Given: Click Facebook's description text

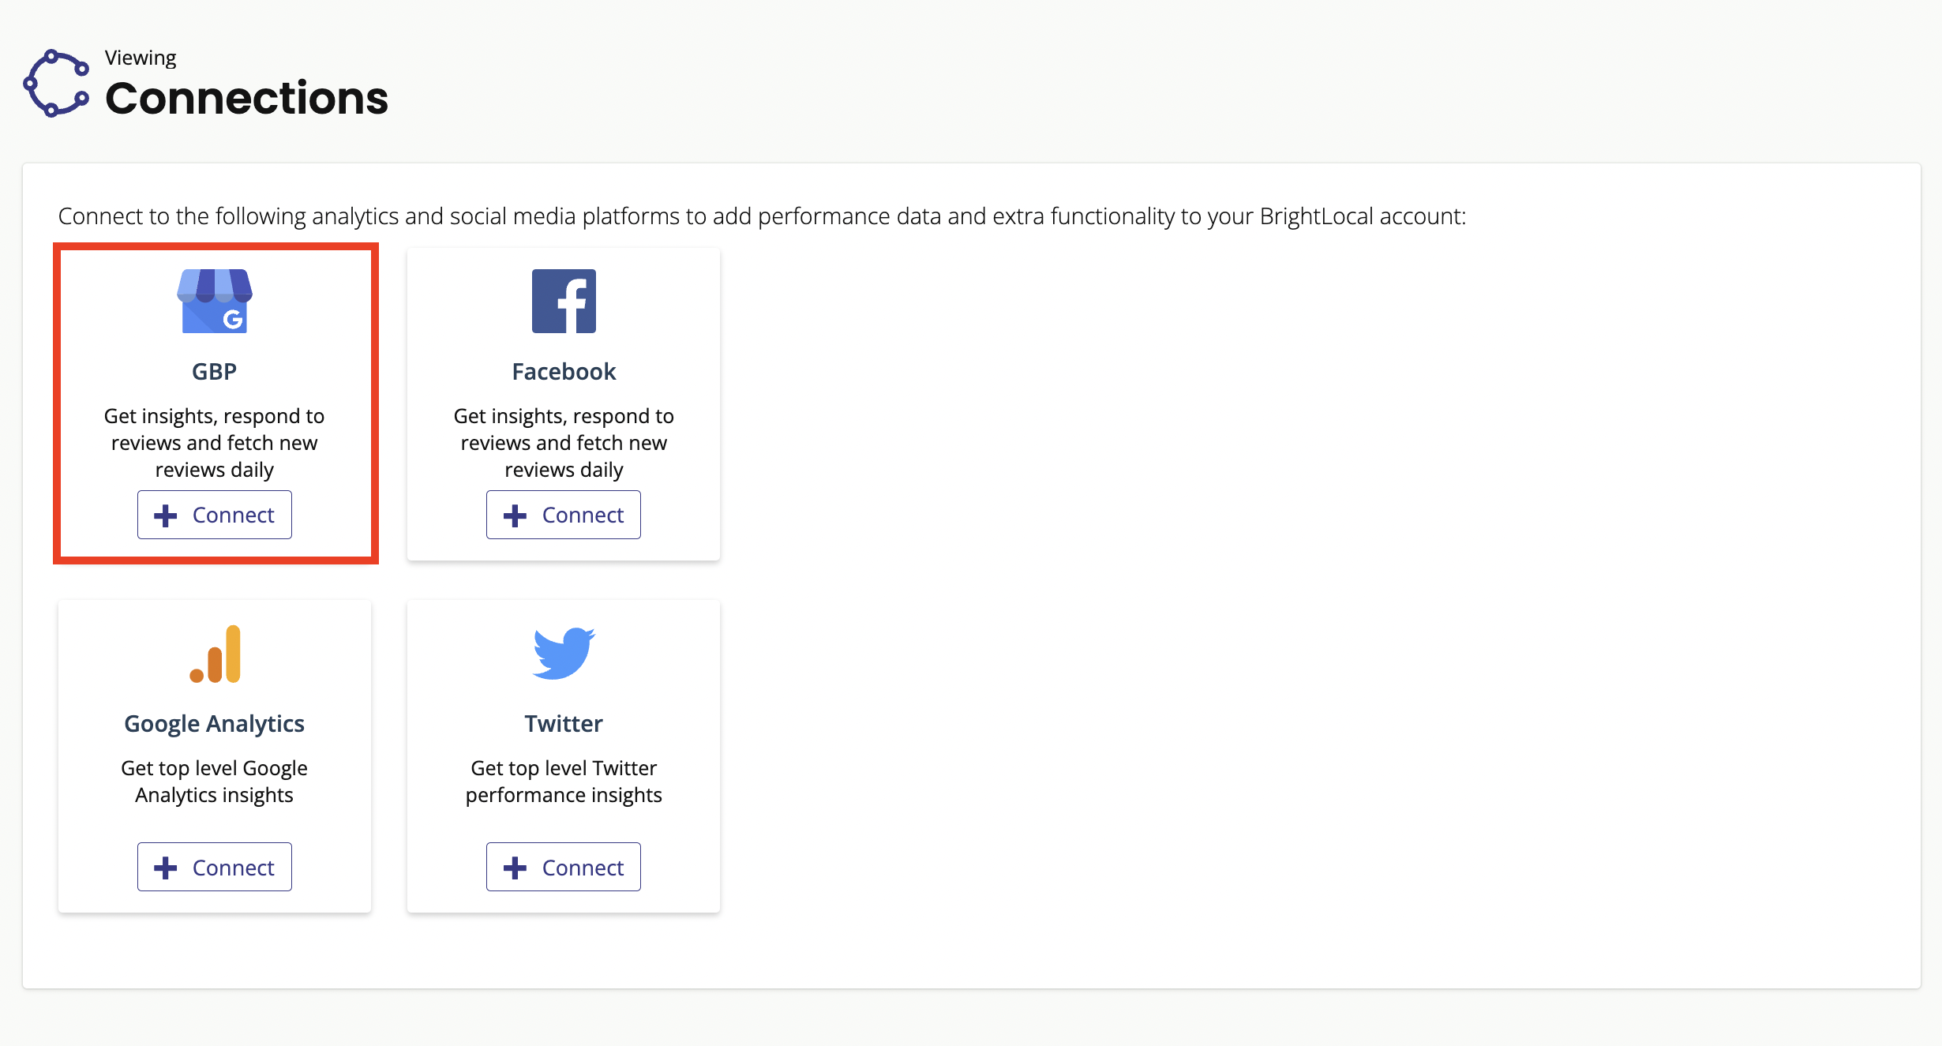Looking at the screenshot, I should (564, 442).
